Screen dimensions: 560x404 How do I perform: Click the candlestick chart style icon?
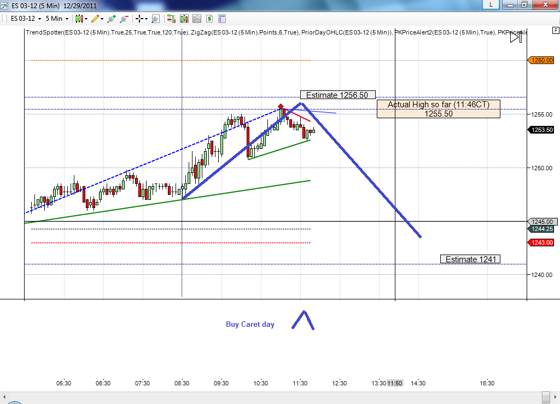[x=79, y=19]
